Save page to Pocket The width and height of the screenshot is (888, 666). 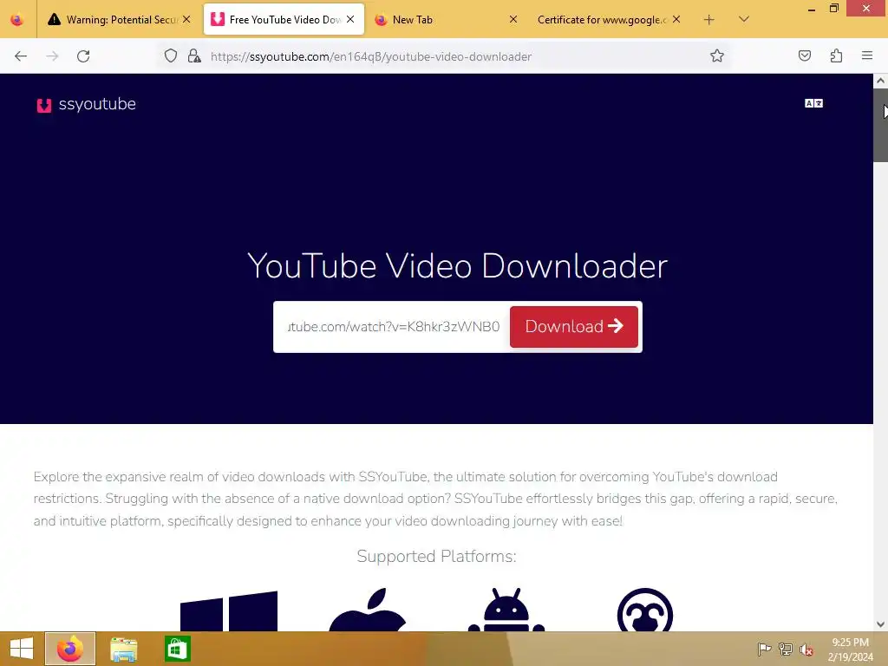pyautogui.click(x=805, y=56)
